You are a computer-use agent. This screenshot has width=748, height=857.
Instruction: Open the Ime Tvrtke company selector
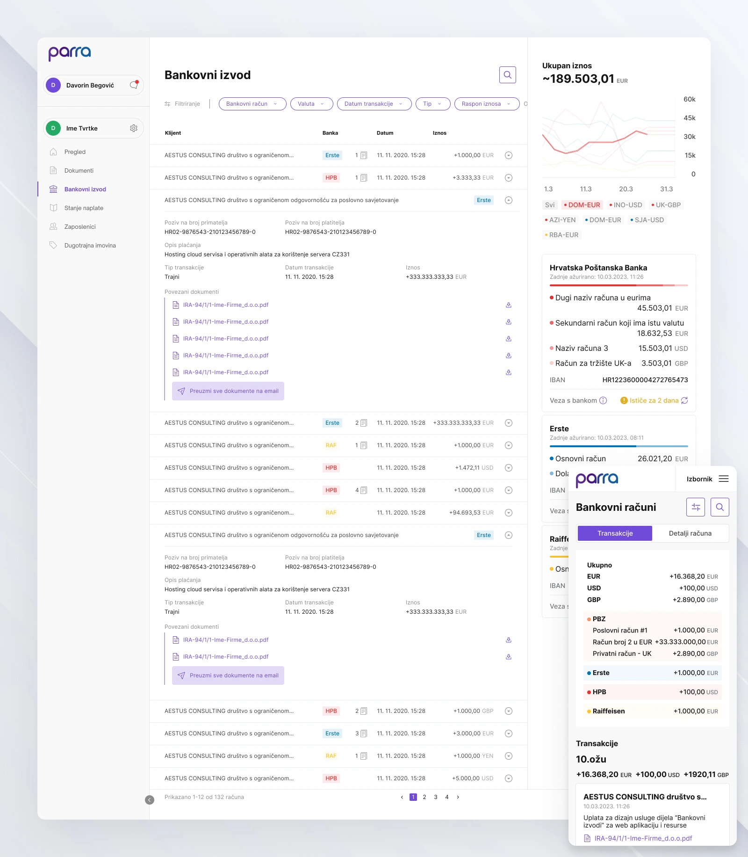pyautogui.click(x=93, y=128)
